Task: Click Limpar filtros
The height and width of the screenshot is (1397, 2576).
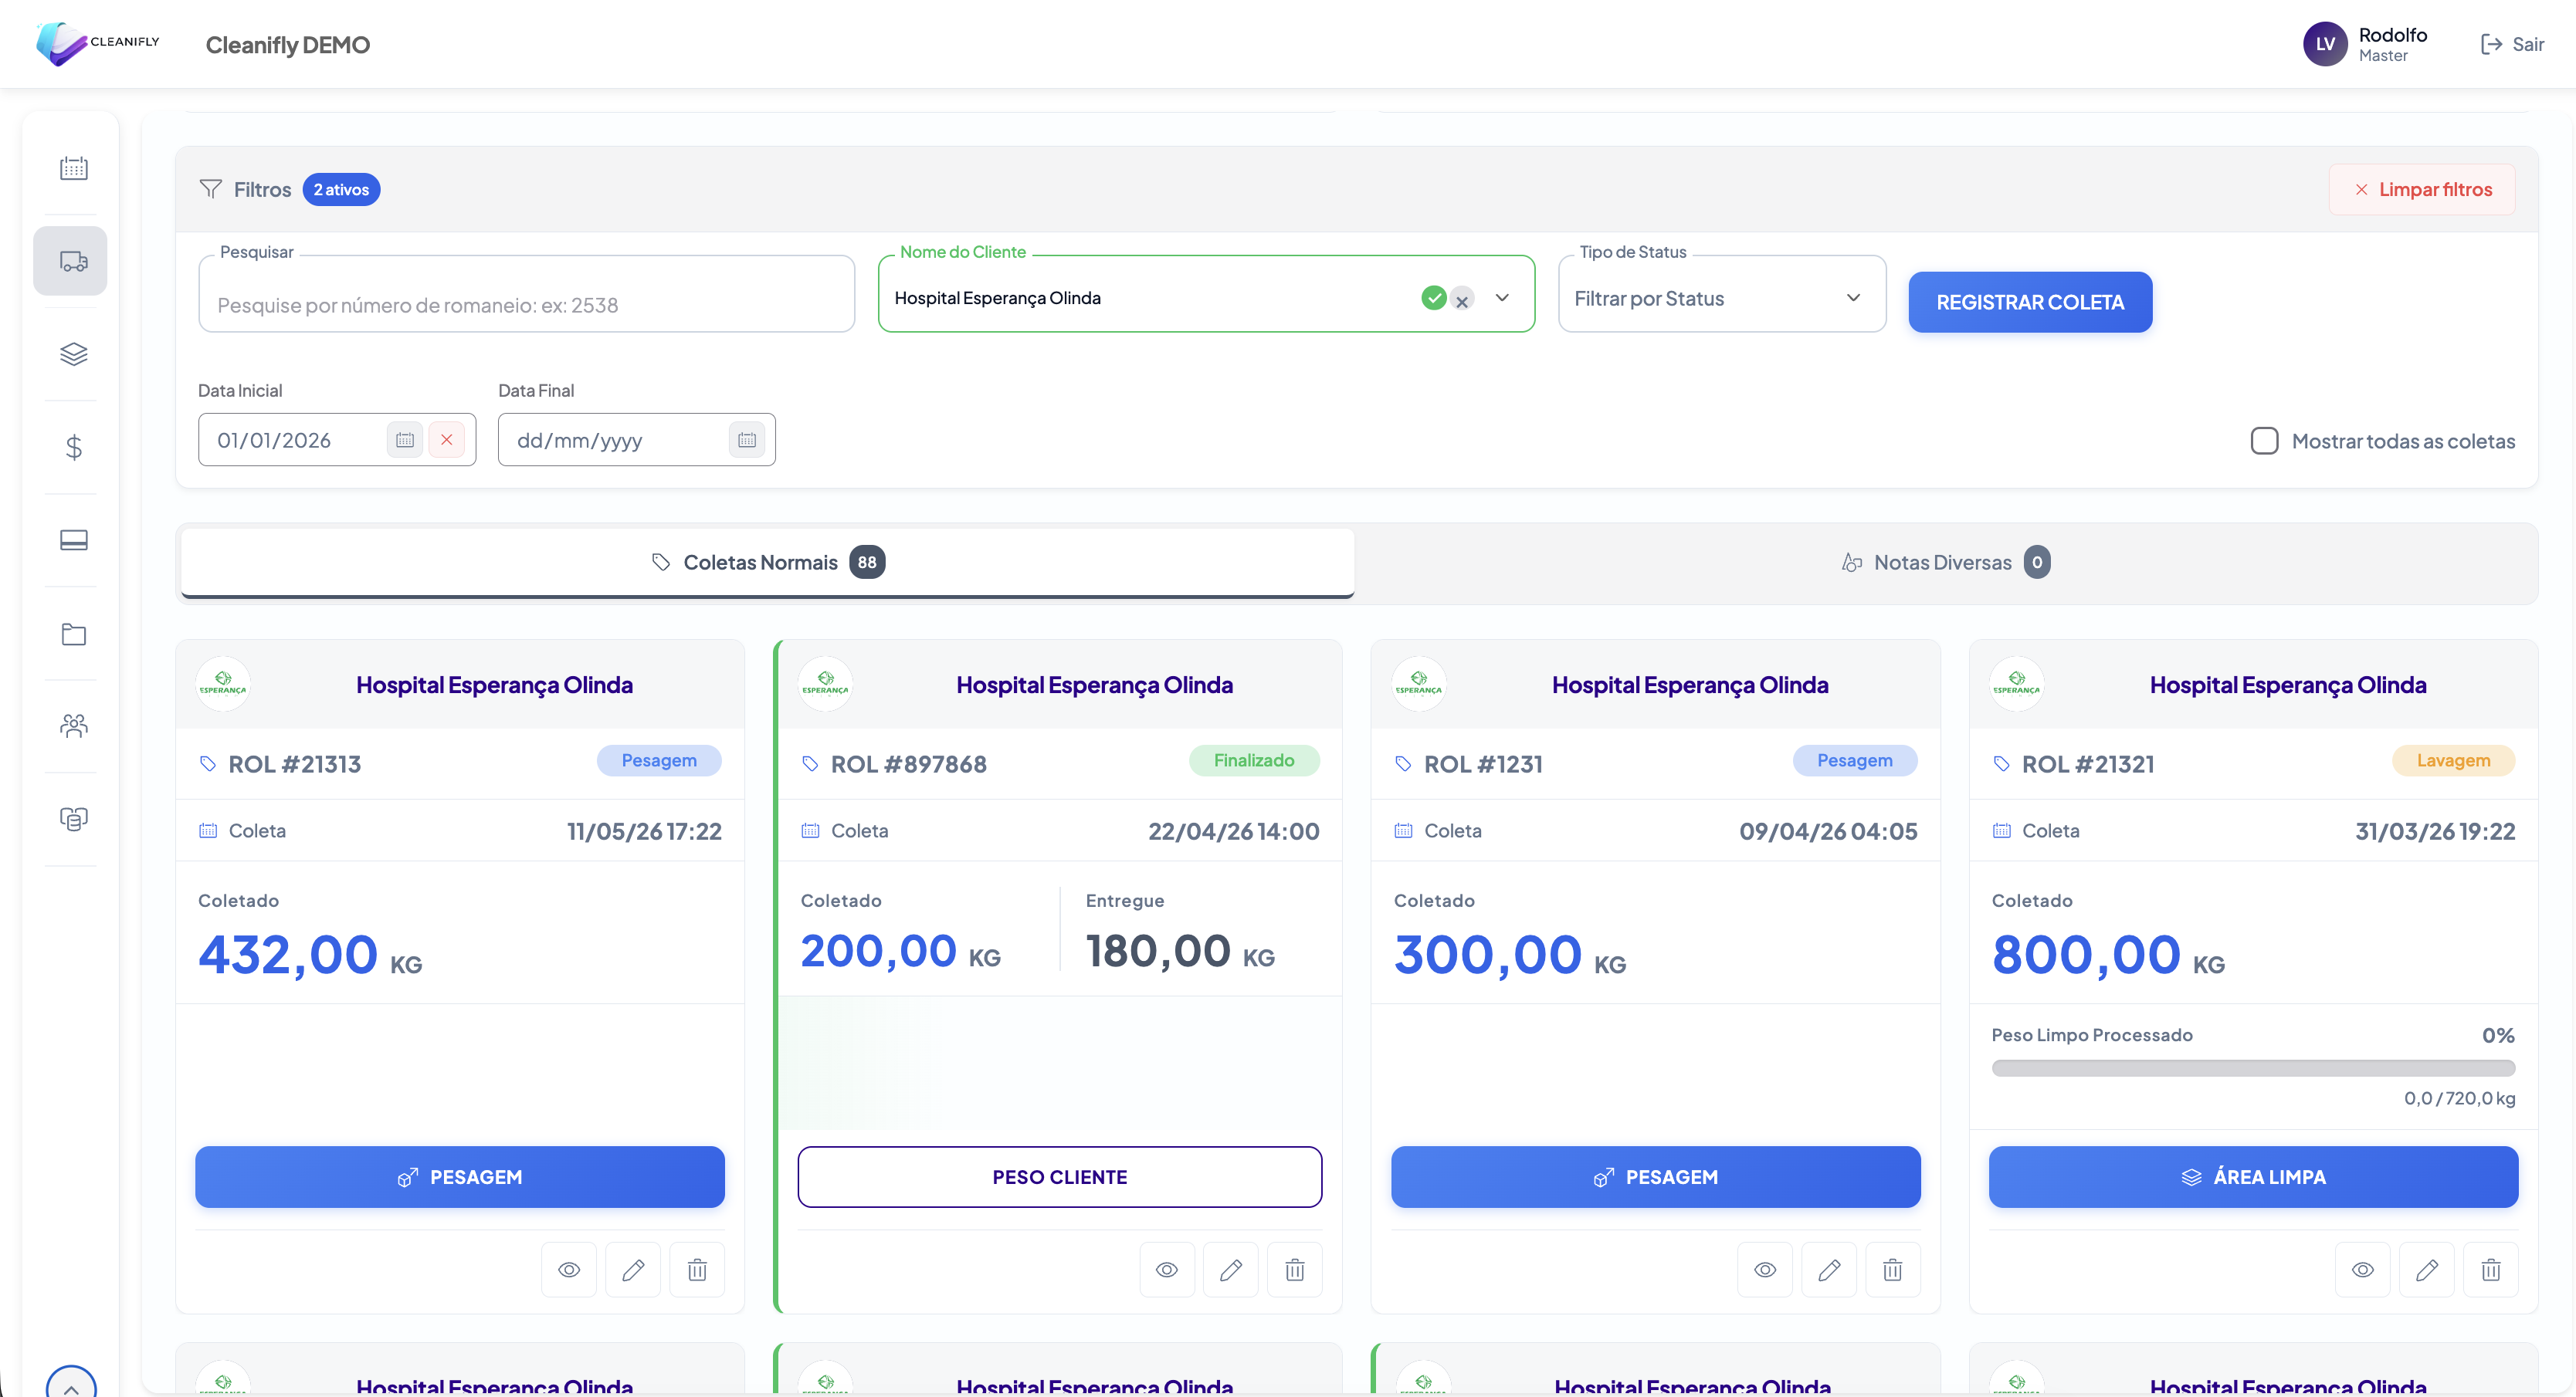Action: (2421, 189)
